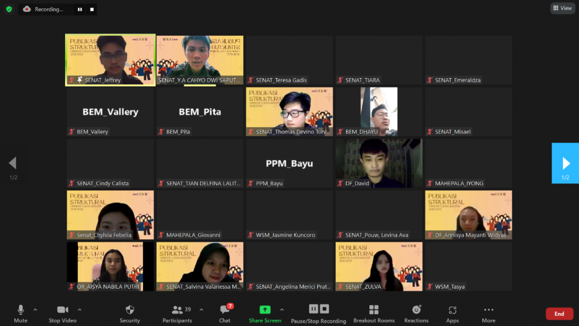
Task: Select the SENAT_Pouw, Levina Ava tile
Action: 379,215
